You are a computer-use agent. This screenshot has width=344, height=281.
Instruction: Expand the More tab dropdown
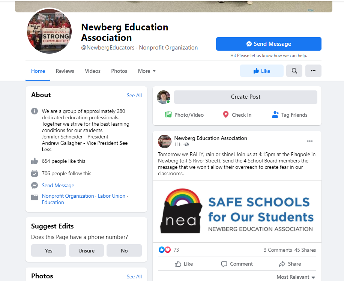[x=147, y=71]
